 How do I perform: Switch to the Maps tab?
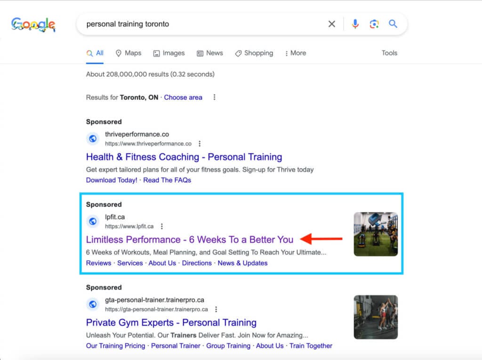coord(129,53)
